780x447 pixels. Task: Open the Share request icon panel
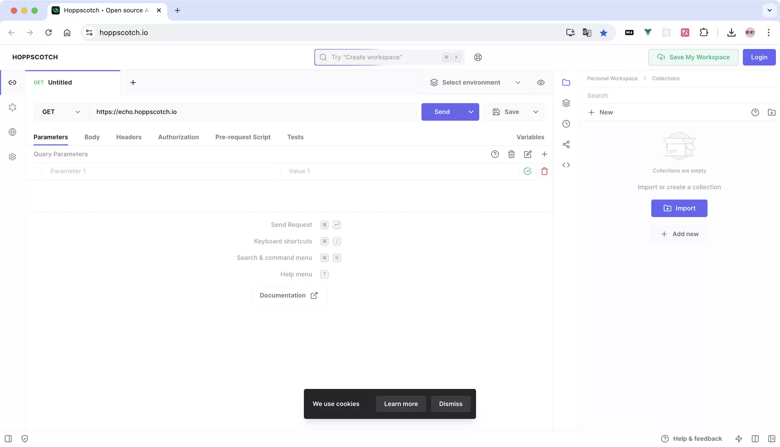point(566,145)
